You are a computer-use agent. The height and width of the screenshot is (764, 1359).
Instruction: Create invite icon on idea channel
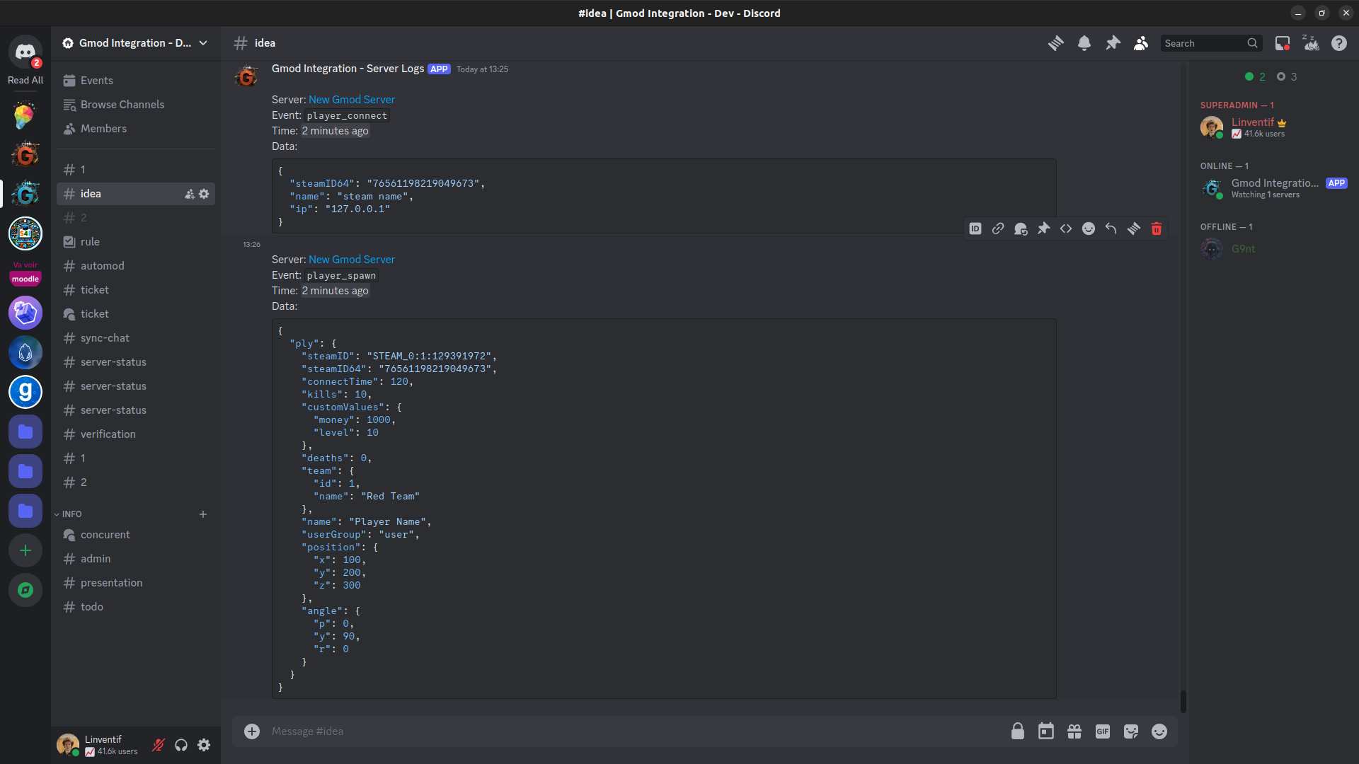coord(190,194)
